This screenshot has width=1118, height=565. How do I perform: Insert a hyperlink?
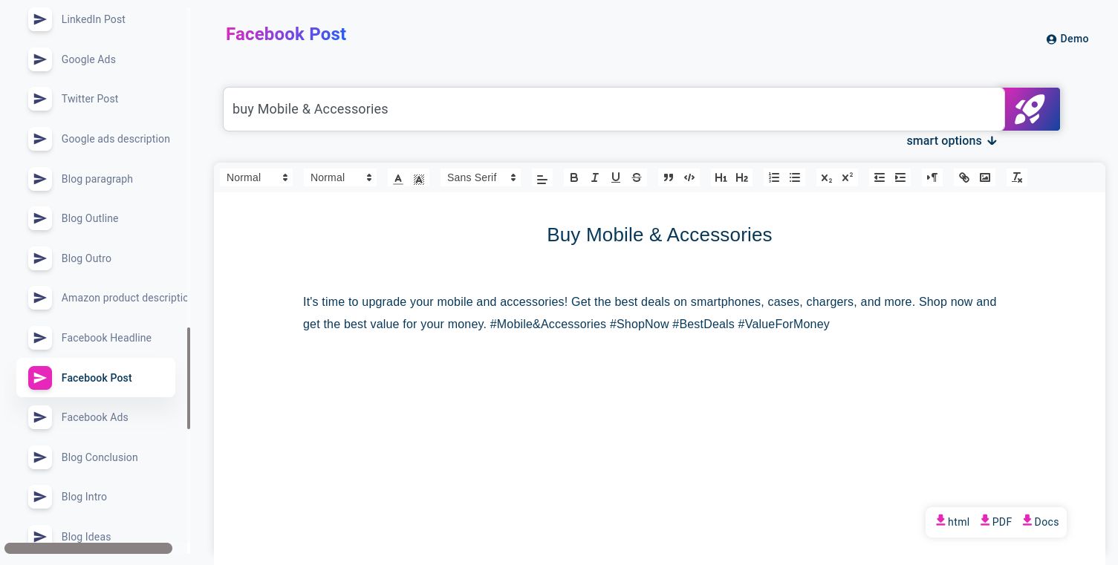(963, 177)
